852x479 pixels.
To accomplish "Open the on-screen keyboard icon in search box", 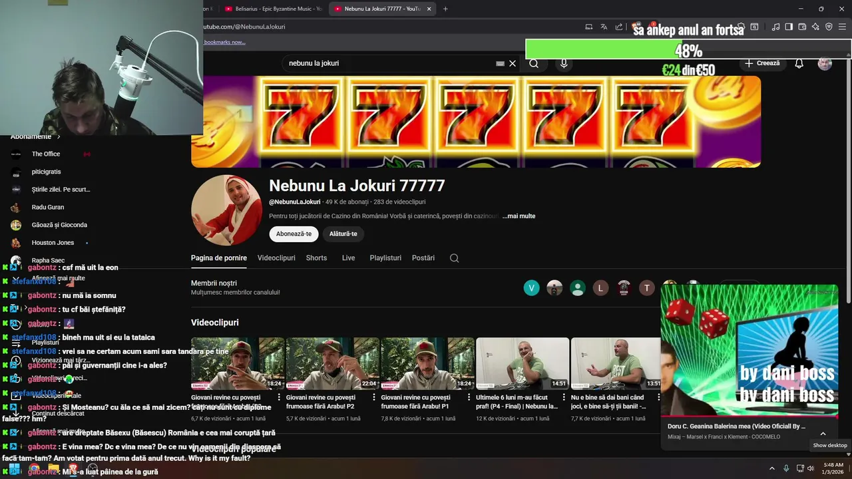I will (500, 63).
